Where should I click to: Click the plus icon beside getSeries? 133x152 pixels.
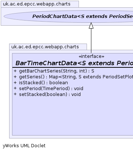[15, 77]
